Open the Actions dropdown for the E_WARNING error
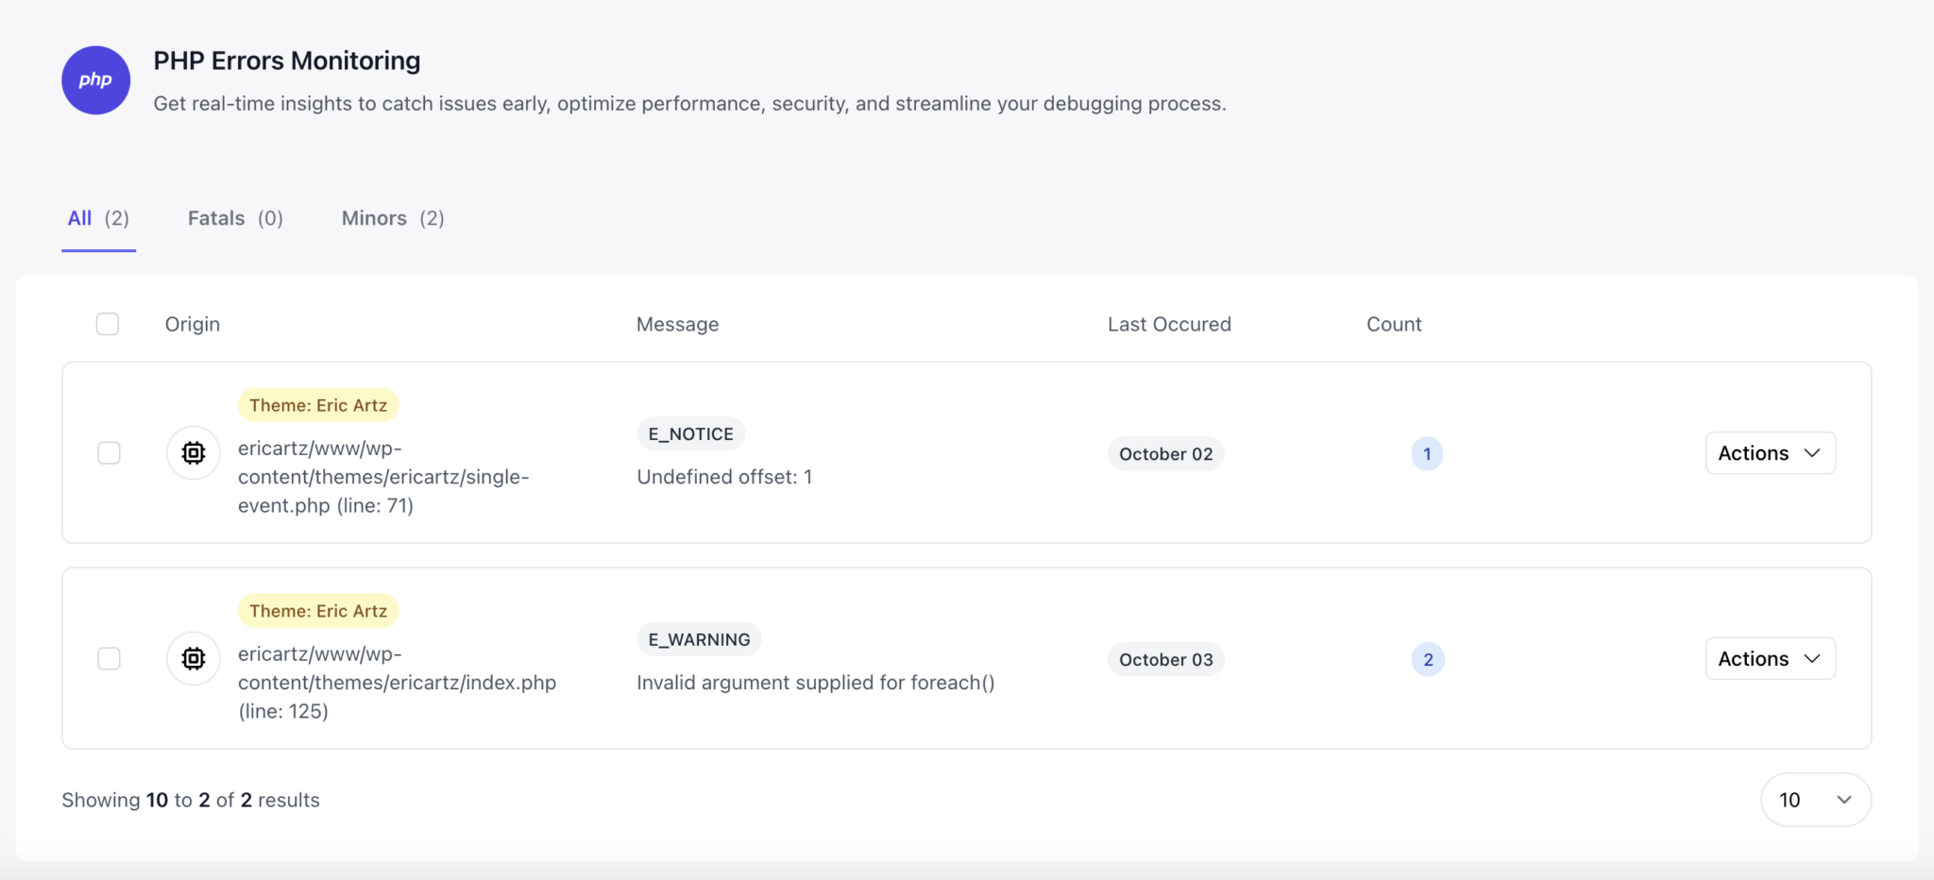The height and width of the screenshot is (880, 1934). (x=1769, y=658)
